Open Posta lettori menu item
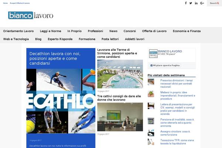 110,39
